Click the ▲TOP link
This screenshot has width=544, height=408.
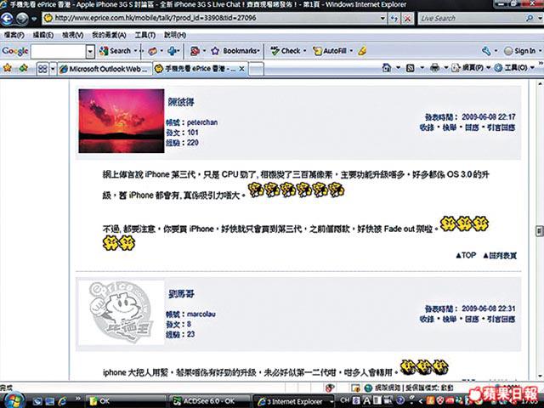466,255
